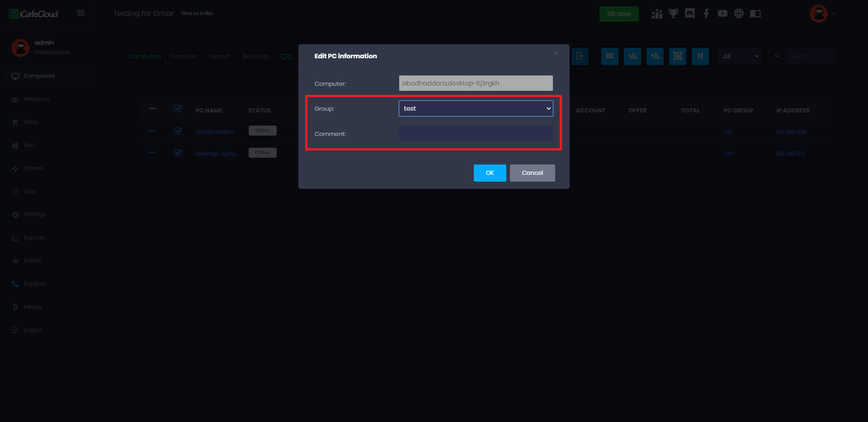Open the All filter dropdown
This screenshot has height=422, width=868.
click(740, 56)
